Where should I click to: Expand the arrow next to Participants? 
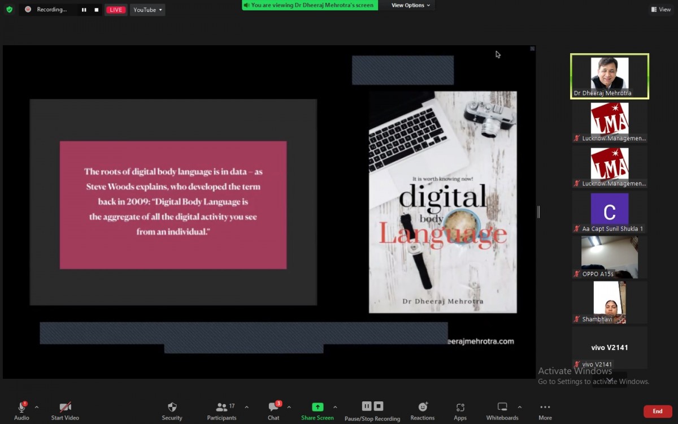[x=246, y=407]
